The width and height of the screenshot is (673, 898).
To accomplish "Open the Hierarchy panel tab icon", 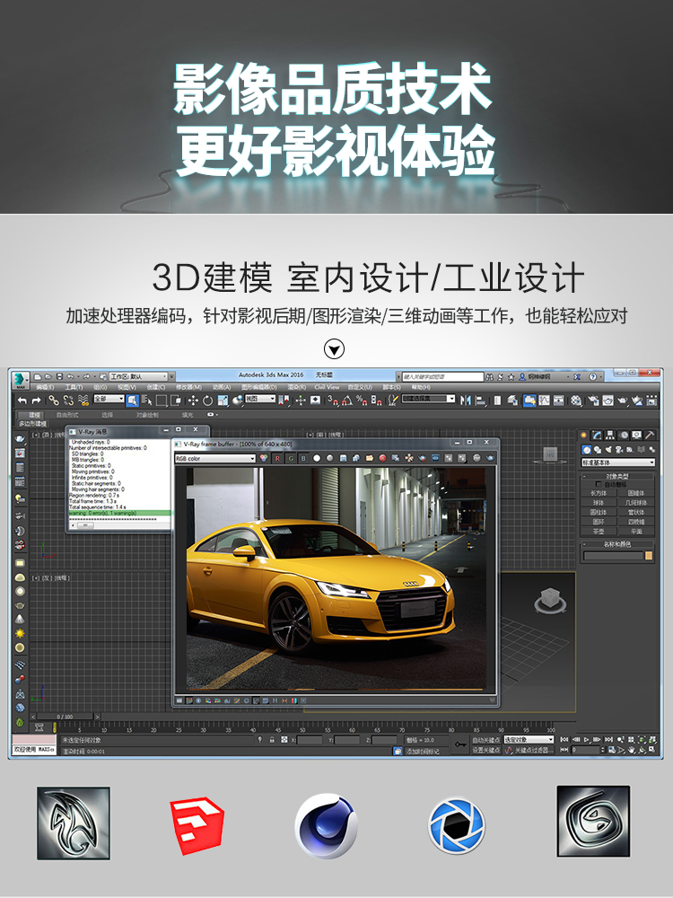I will pyautogui.click(x=610, y=436).
